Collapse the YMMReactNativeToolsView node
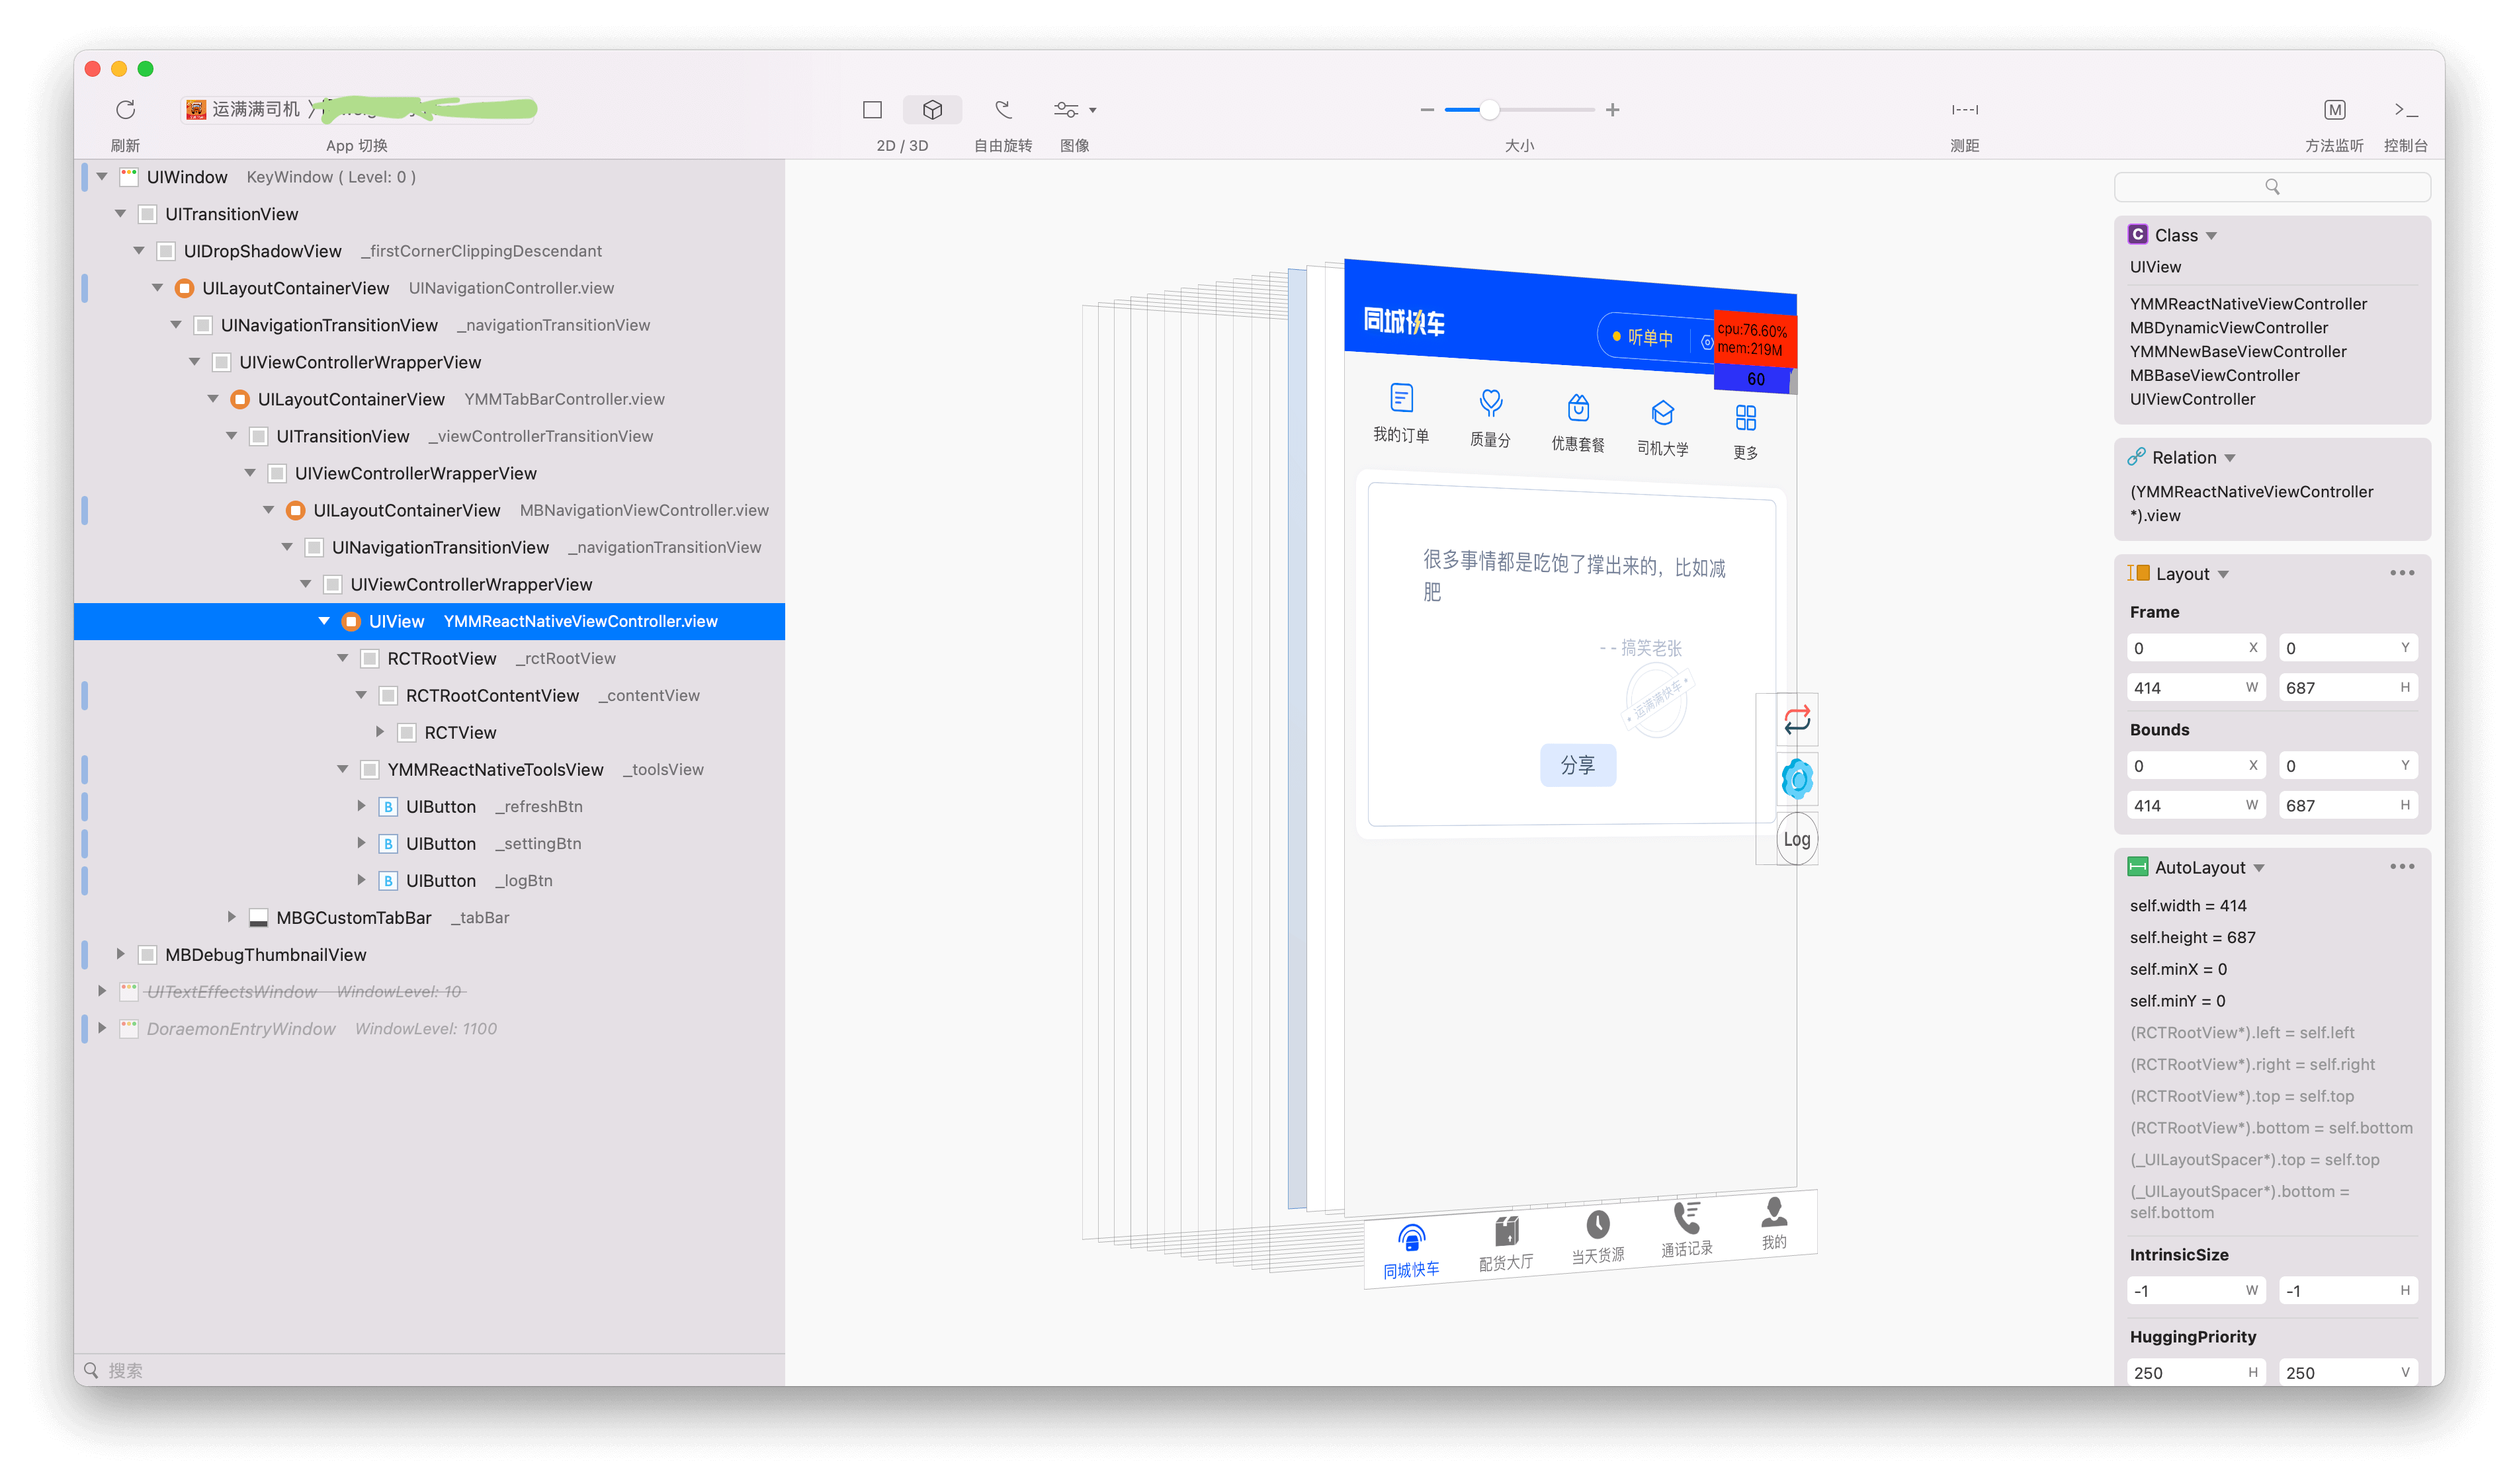The height and width of the screenshot is (1484, 2519). pos(342,769)
